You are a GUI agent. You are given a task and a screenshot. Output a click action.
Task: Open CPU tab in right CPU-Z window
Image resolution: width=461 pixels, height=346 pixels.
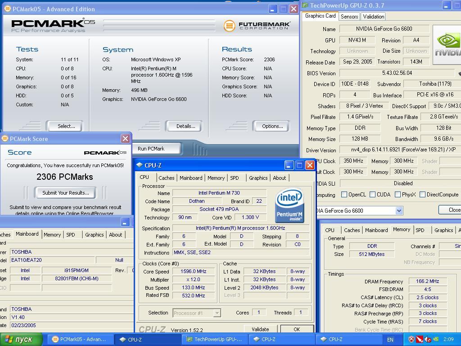point(330,230)
